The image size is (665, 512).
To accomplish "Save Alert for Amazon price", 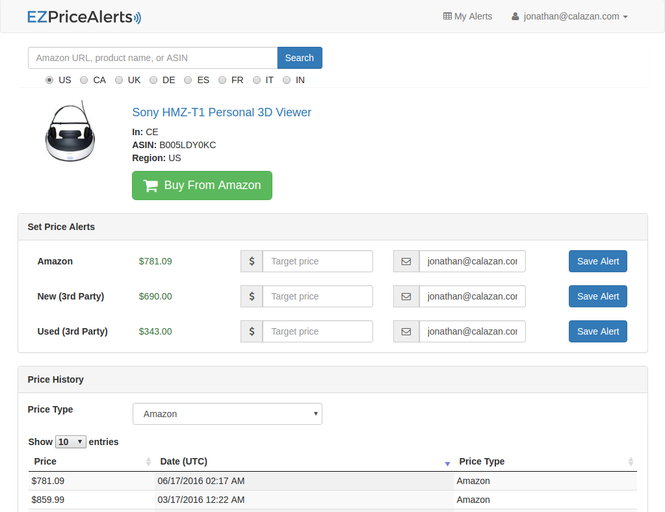I will pyautogui.click(x=598, y=261).
